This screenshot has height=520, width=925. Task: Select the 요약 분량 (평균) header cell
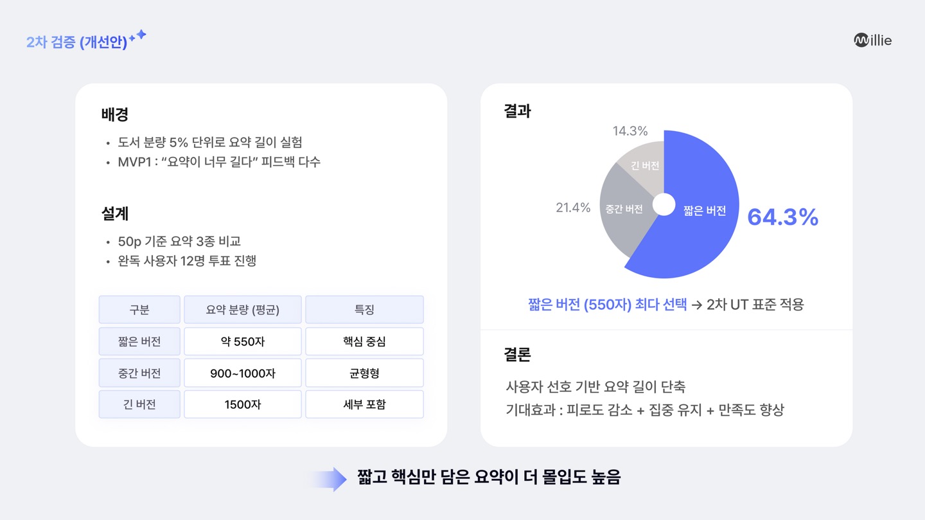click(x=243, y=310)
